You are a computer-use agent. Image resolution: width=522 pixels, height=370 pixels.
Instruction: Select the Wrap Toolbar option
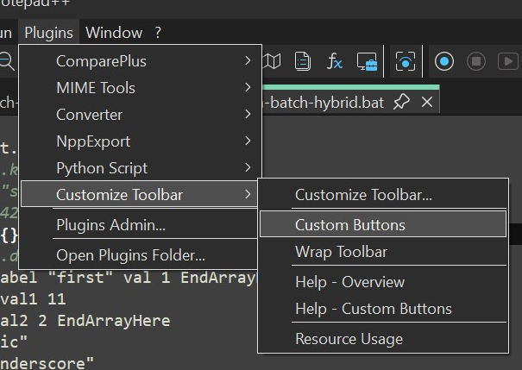point(341,252)
